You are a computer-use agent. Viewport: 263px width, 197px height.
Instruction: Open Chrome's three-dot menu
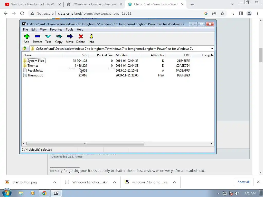tap(257, 13)
